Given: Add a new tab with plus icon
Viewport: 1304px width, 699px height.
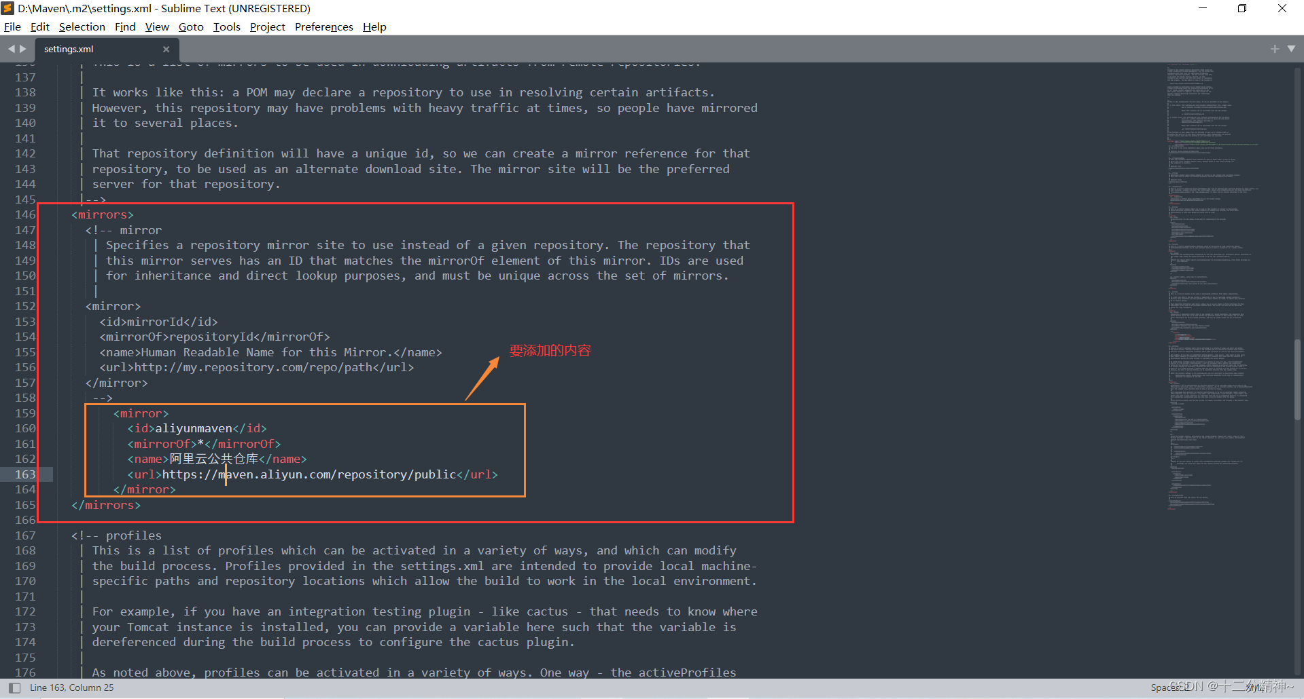Looking at the screenshot, I should tap(1275, 49).
